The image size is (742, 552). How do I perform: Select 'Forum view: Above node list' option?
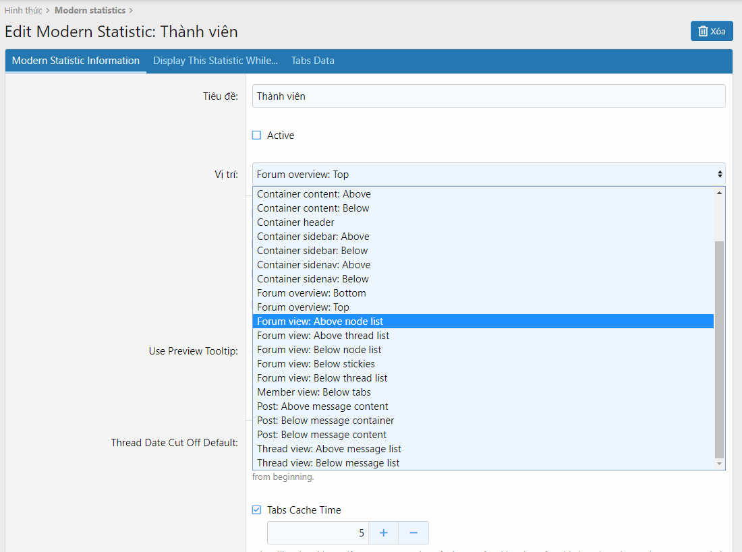point(320,321)
